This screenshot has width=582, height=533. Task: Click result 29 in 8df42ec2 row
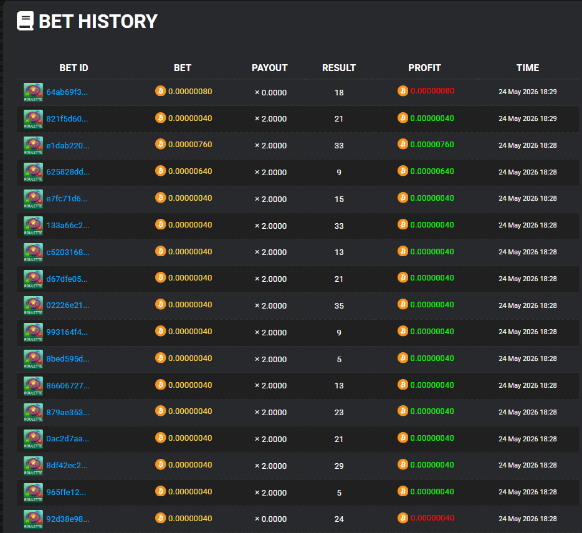[339, 466]
